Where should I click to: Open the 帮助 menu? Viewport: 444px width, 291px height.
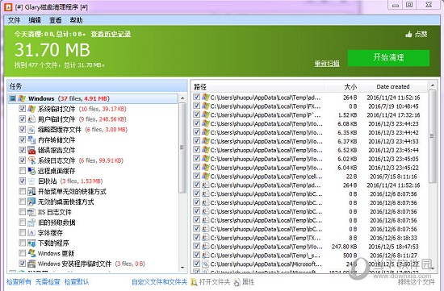click(x=76, y=20)
